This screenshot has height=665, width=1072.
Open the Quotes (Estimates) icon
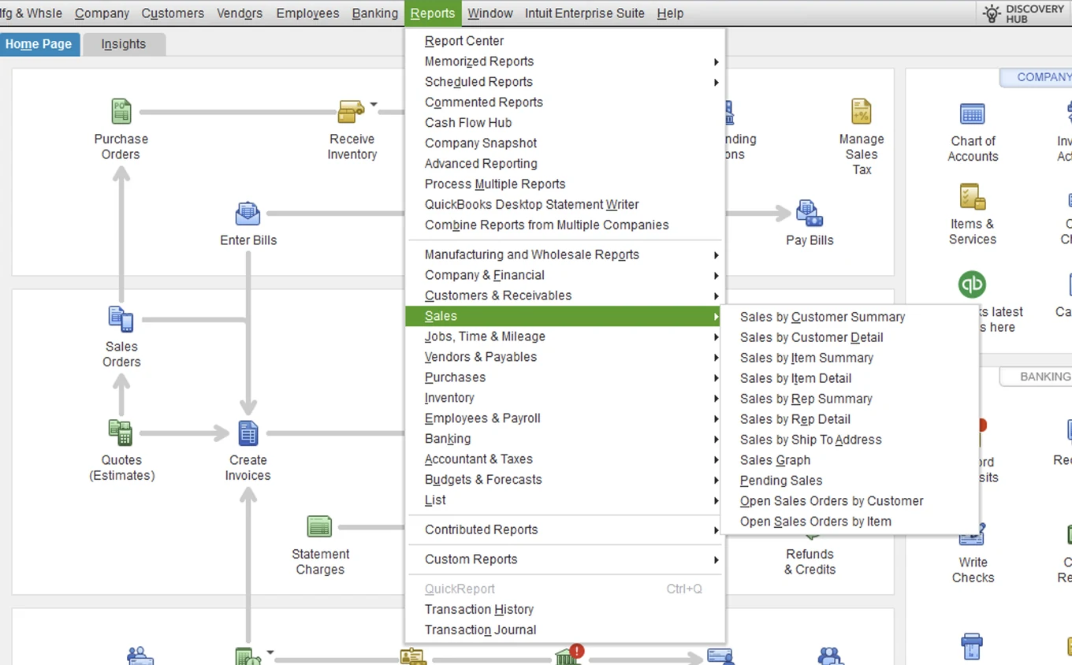[121, 433]
